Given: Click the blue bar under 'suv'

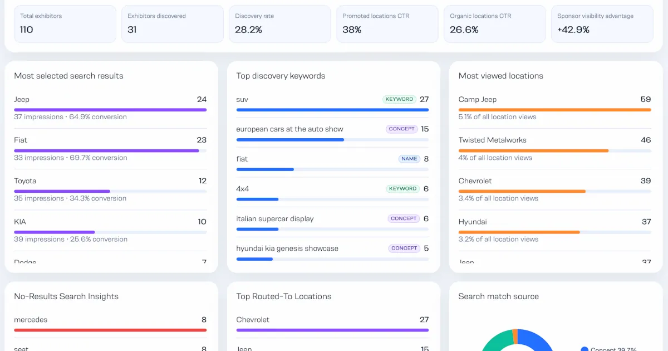Looking at the screenshot, I should (332, 110).
